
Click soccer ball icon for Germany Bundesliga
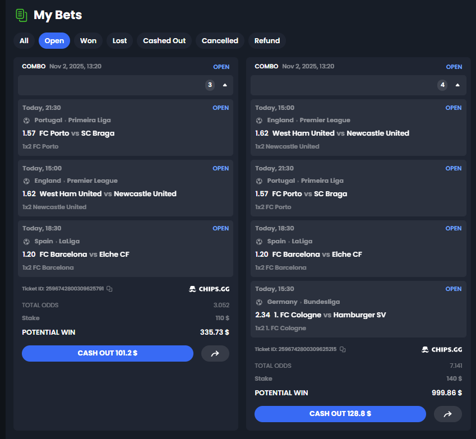pos(259,302)
